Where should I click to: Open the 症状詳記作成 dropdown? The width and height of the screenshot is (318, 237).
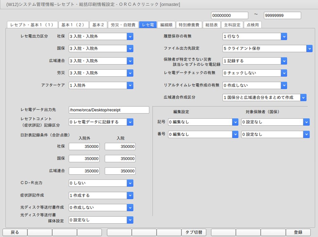tap(130, 195)
